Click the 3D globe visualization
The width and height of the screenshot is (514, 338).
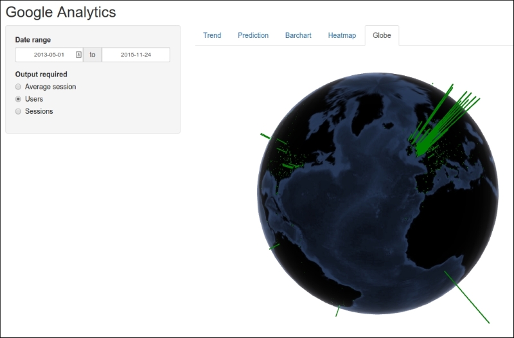(378, 193)
